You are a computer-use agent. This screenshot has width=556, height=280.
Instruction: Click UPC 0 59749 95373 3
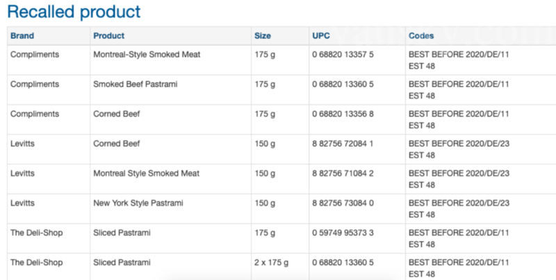pyautogui.click(x=343, y=233)
